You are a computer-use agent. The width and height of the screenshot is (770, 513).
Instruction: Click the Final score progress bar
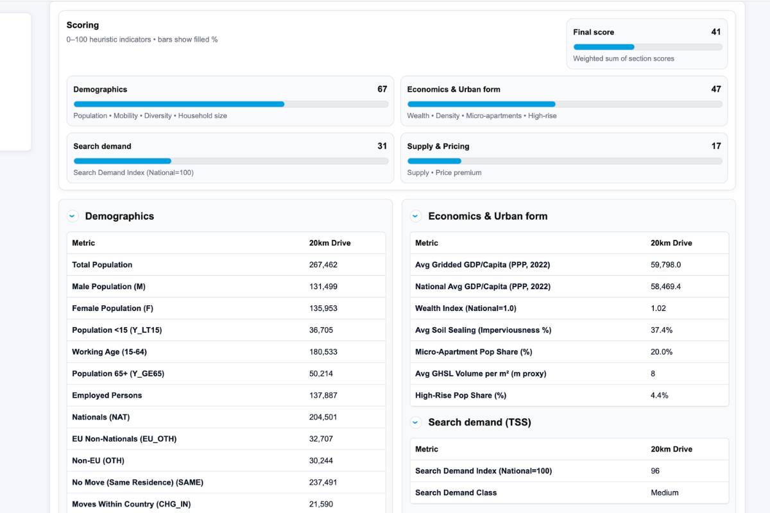647,47
